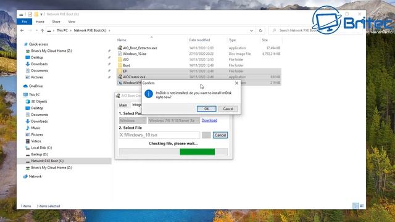Open the Customize Quick Access Toolbar dropdown

41,14
